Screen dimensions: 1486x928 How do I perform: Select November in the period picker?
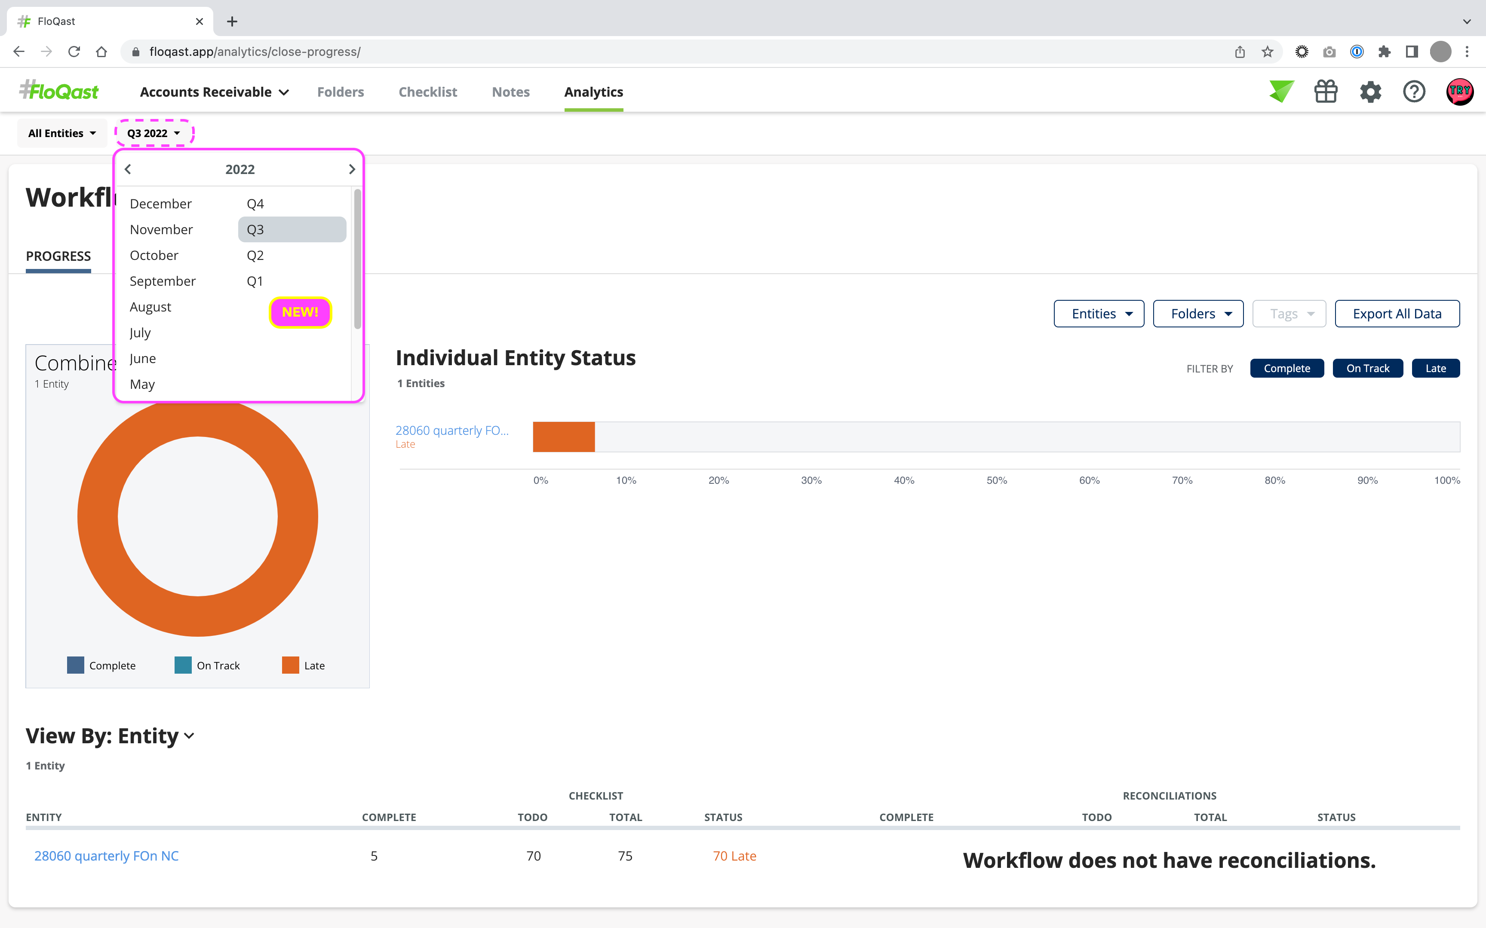click(162, 229)
